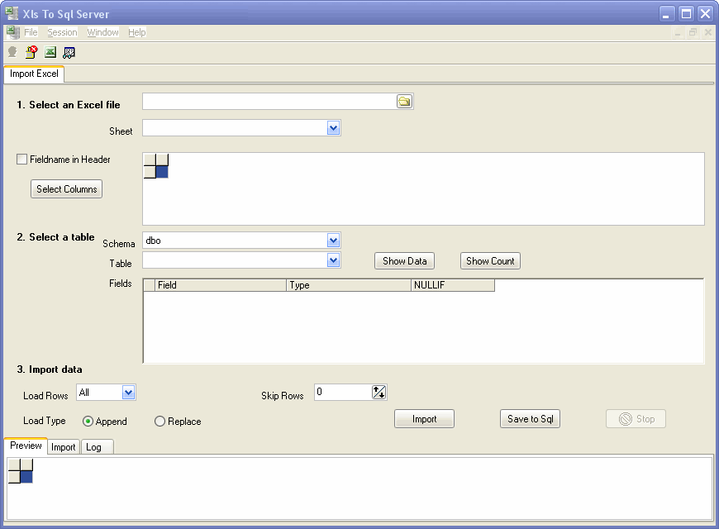
Task: Click the inner MDI restore button on menu bar
Action: point(693,32)
